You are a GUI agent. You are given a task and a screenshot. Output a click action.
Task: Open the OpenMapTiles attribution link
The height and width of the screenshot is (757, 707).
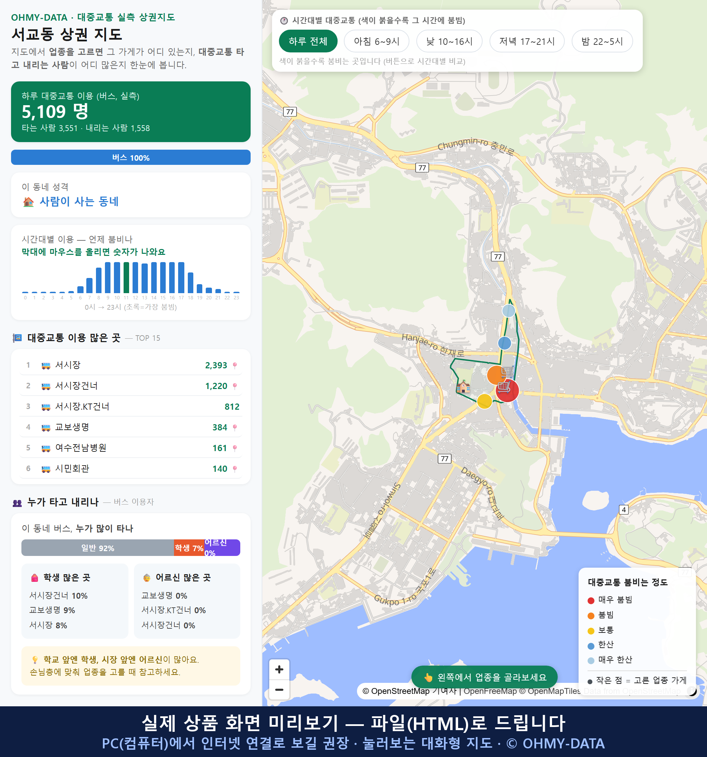550,691
